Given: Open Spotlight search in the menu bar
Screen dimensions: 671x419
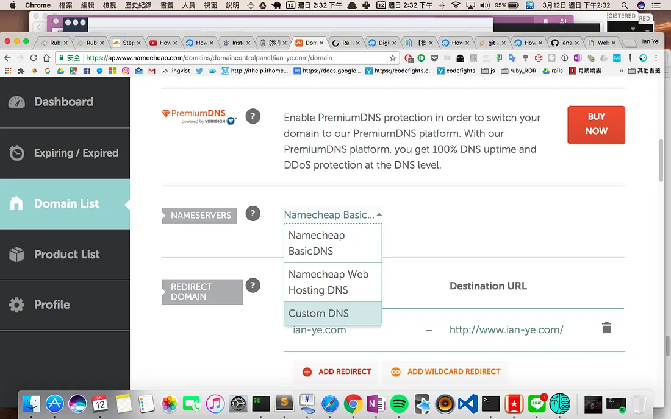Looking at the screenshot, I should pyautogui.click(x=625, y=5).
